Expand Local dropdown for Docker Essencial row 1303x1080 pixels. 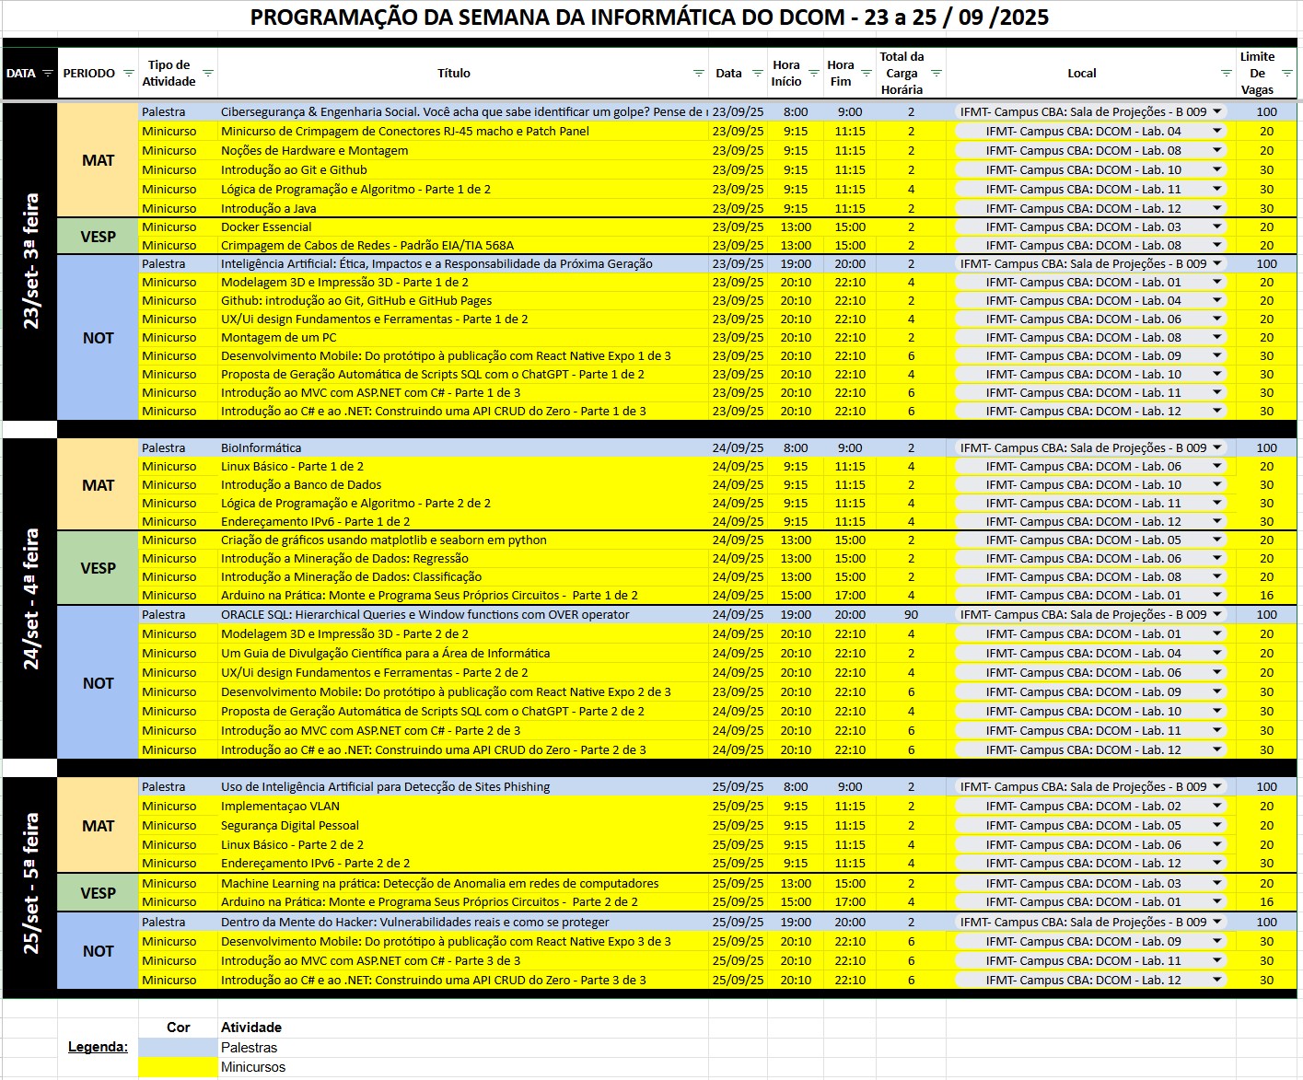click(x=1216, y=226)
